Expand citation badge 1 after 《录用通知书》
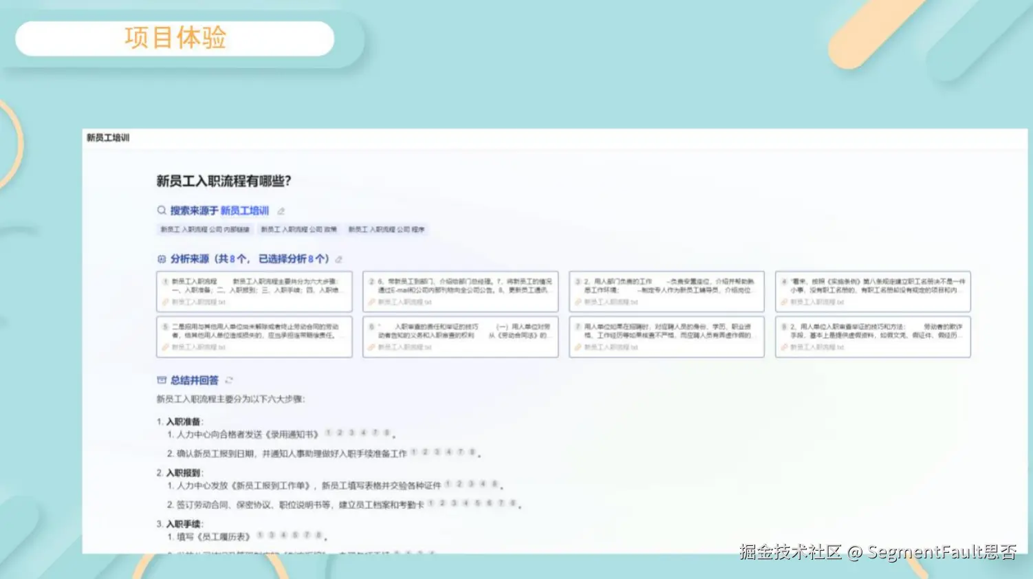 [x=328, y=433]
